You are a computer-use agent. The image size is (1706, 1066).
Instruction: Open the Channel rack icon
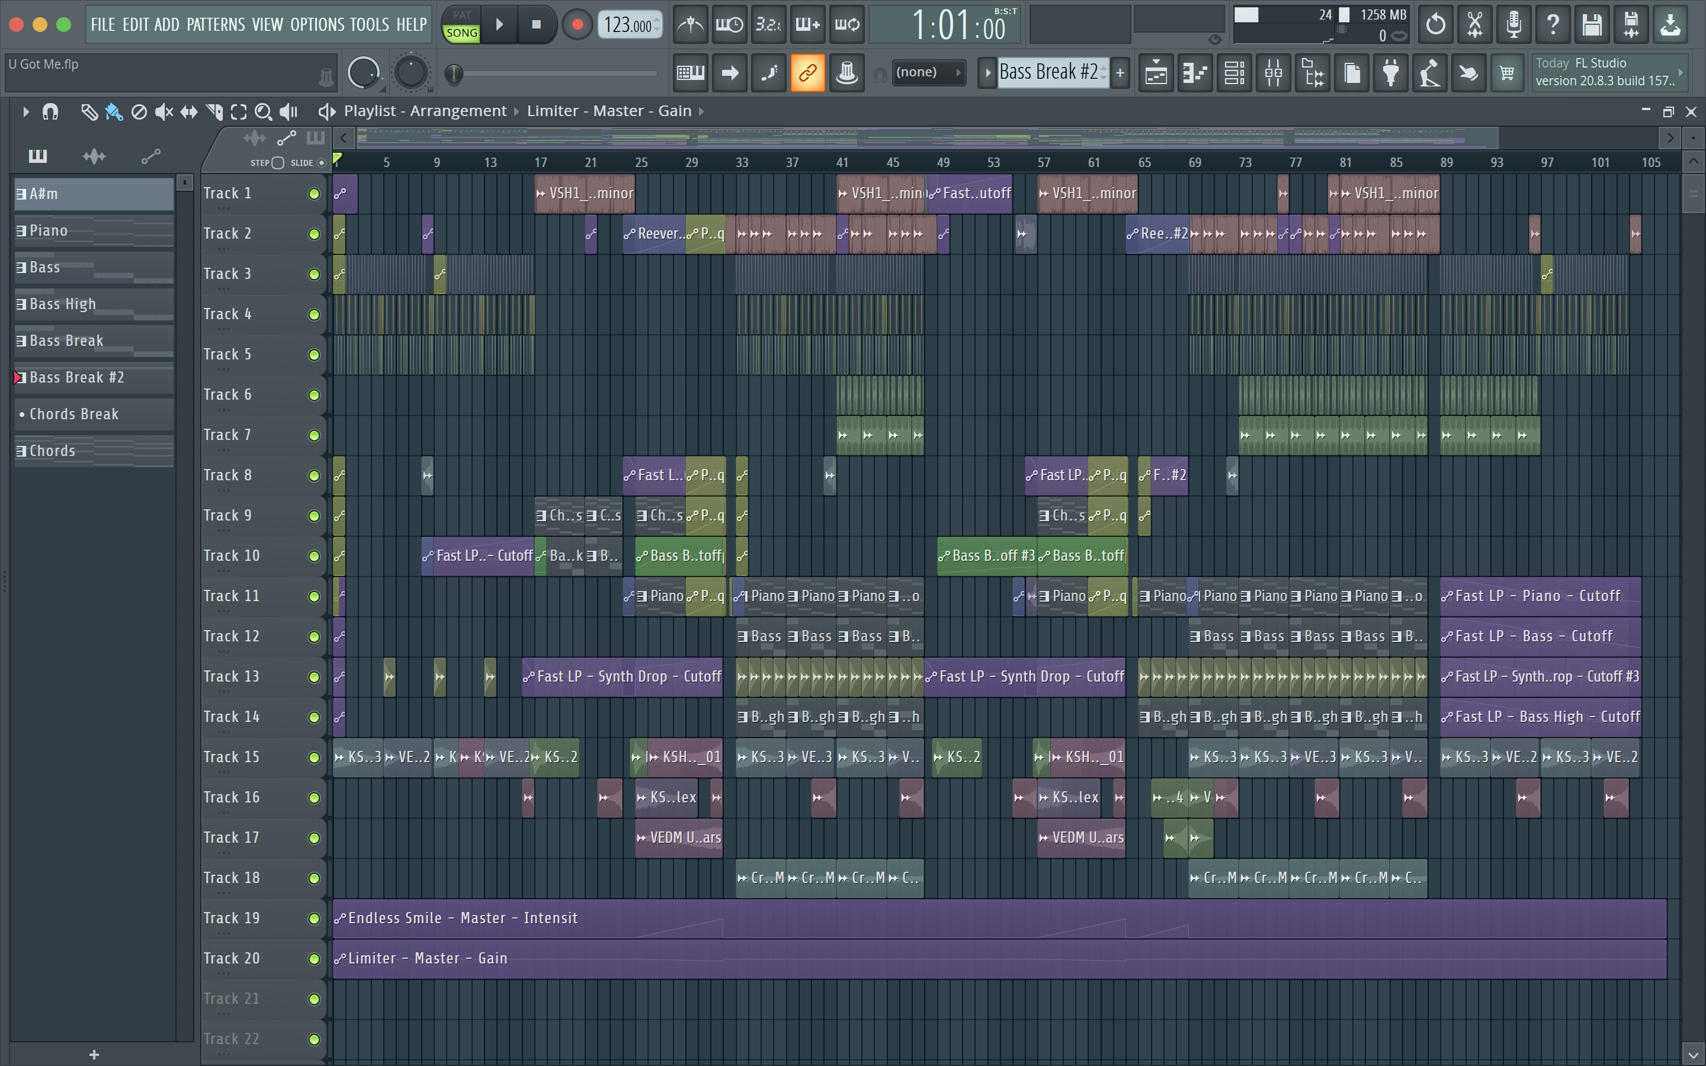click(x=1234, y=73)
